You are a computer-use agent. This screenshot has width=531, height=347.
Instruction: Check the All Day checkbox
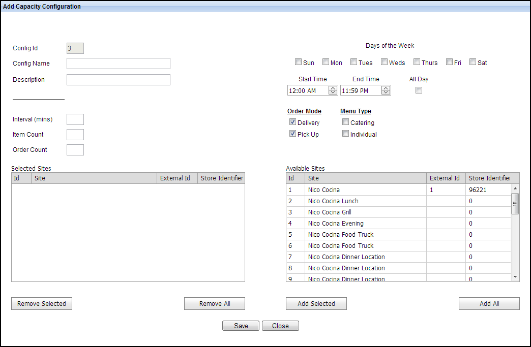click(419, 90)
